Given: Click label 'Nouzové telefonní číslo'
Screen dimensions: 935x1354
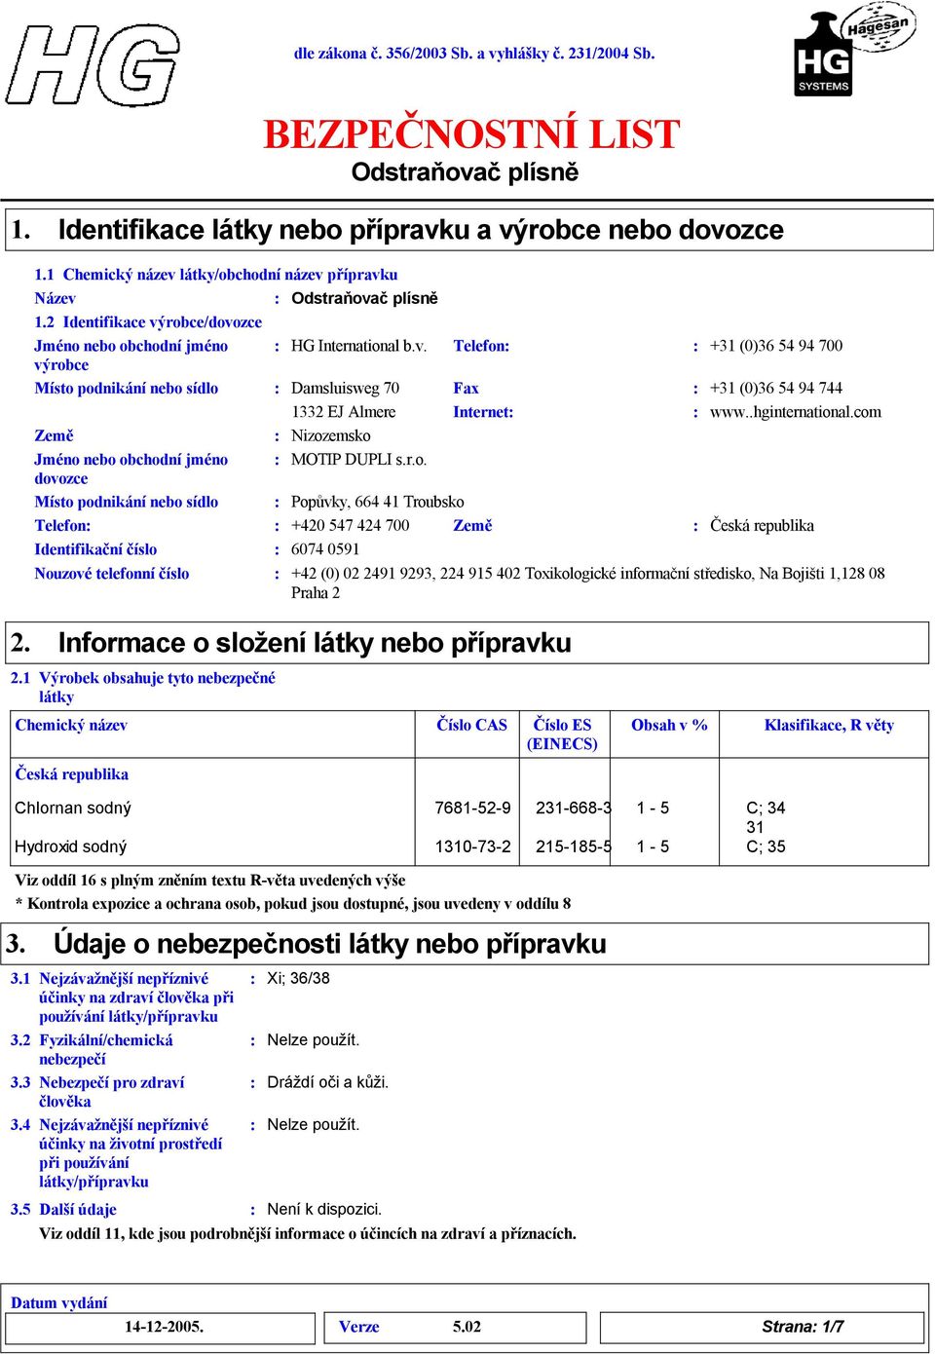Looking at the screenshot, I should (112, 574).
